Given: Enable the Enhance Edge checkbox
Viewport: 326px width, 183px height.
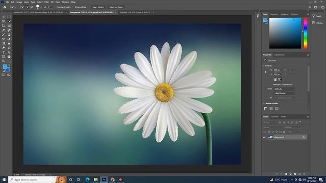Looking at the screenshot, I should 74,7.
